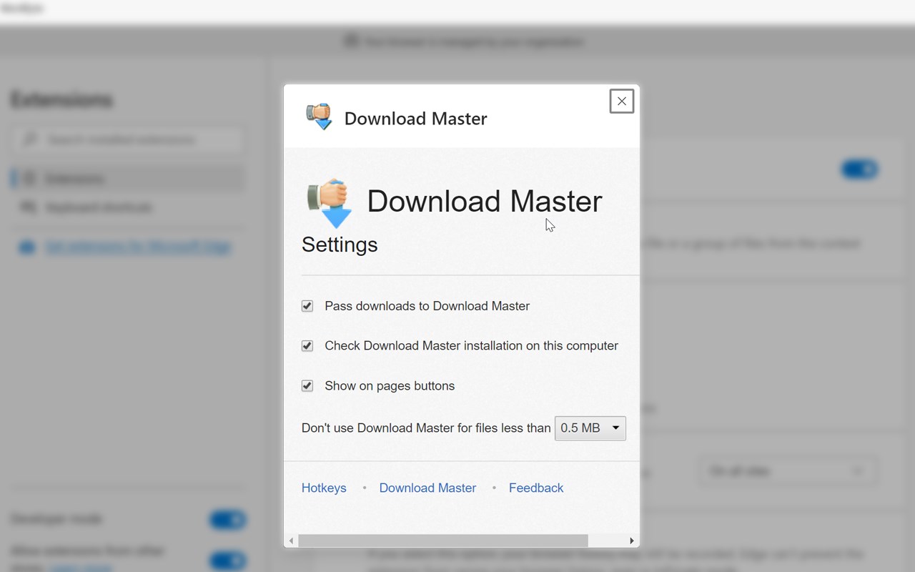The image size is (915, 572).
Task: Select Keyboard shortcuts in background sidebar
Action: [129, 207]
